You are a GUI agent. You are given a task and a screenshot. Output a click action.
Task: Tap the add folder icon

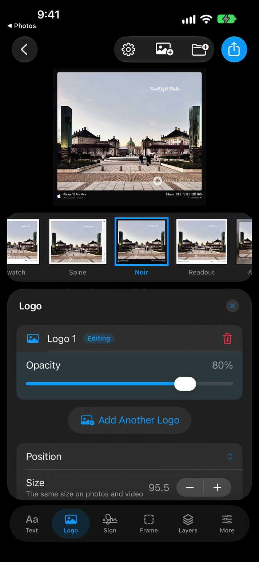200,49
